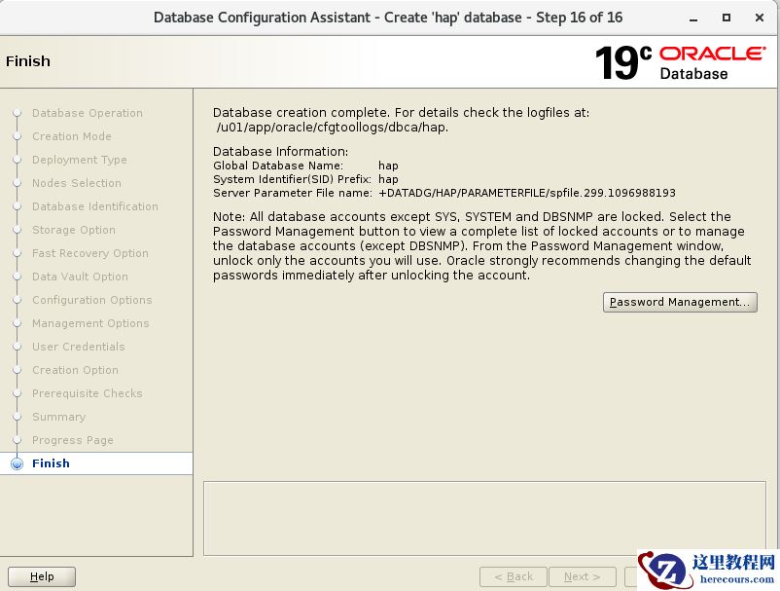Select the Progress Page step
The width and height of the screenshot is (780, 591).
click(x=73, y=441)
